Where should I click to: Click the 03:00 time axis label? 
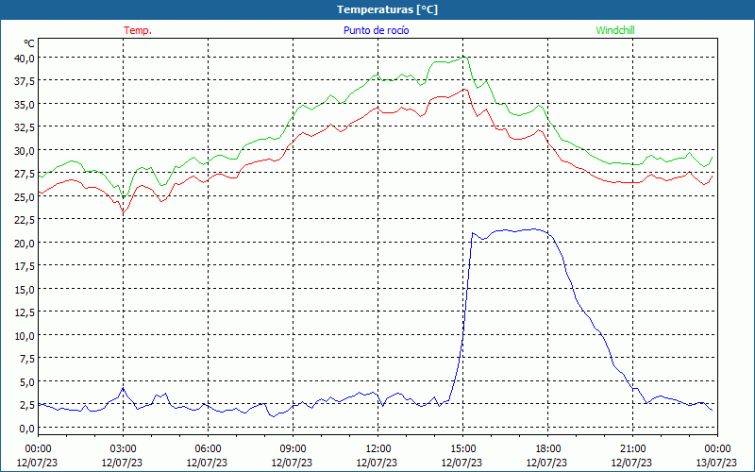(123, 449)
